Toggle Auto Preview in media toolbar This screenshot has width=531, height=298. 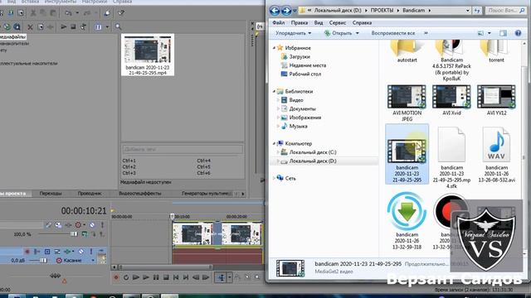click(x=83, y=26)
